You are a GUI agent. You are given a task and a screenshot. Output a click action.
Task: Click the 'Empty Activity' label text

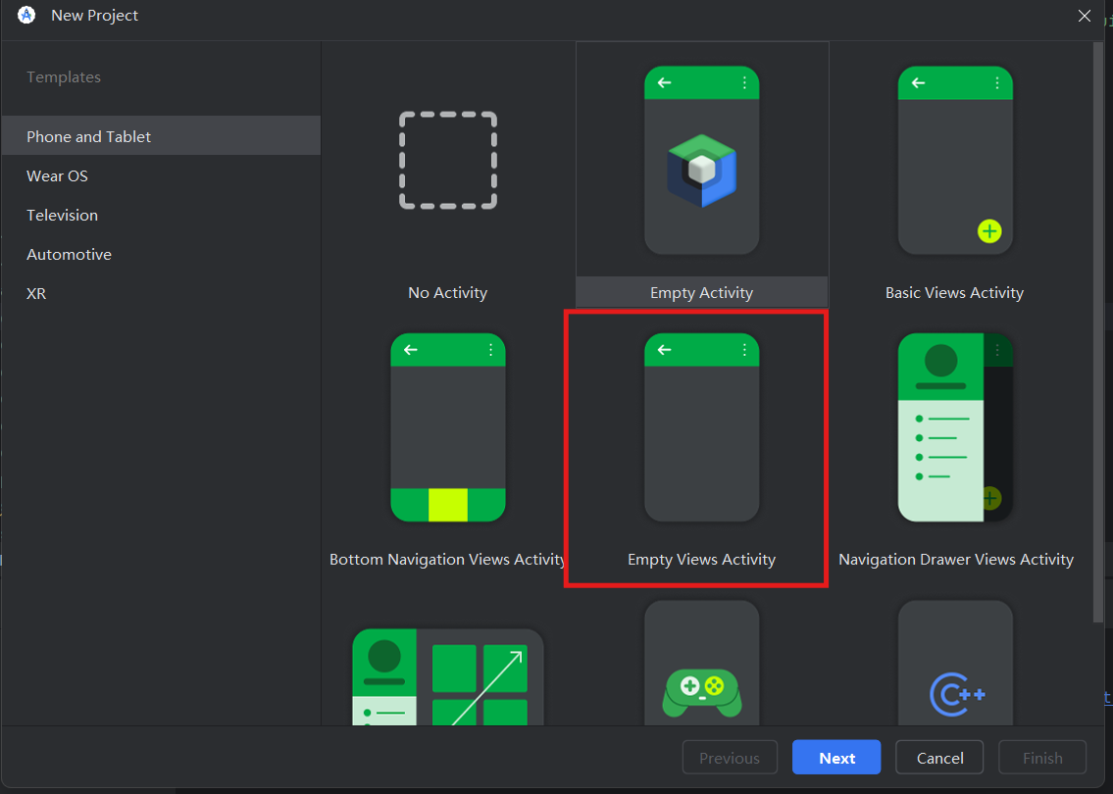pyautogui.click(x=701, y=292)
